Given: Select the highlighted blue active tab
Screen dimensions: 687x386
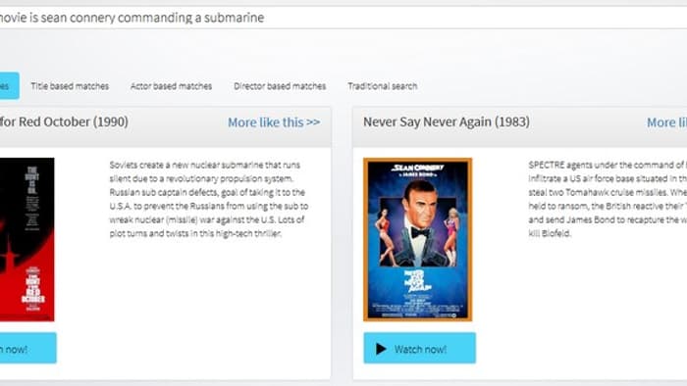Looking at the screenshot, I should [x=9, y=85].
